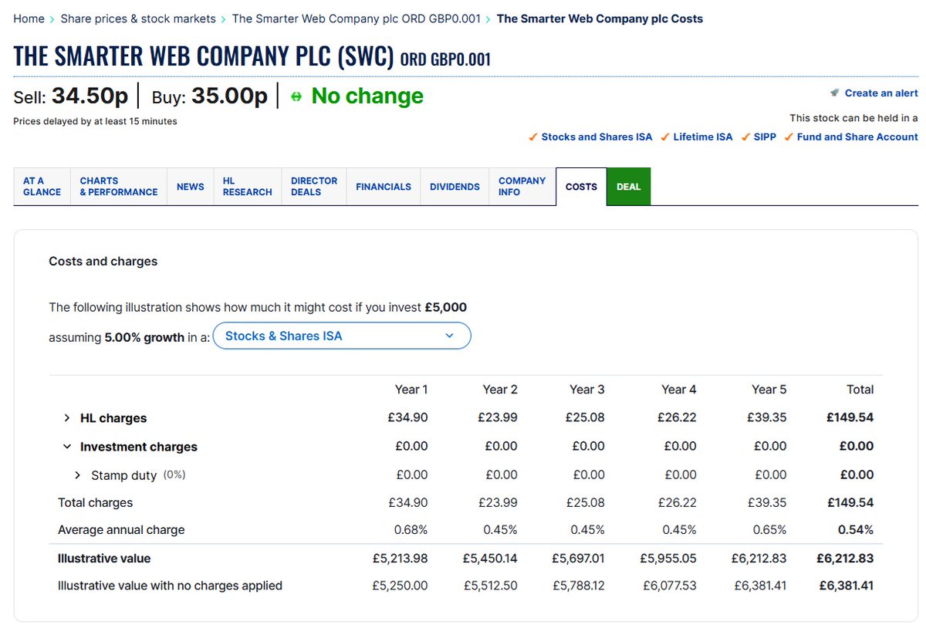This screenshot has height=635, width=926.
Task: Click the tick next to Stocks and Shares ISA
Action: point(532,137)
